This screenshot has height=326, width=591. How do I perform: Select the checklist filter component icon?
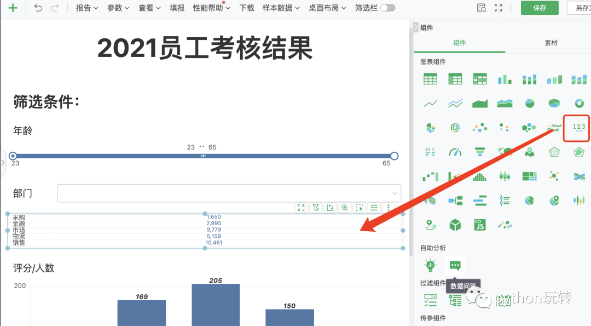[431, 300]
